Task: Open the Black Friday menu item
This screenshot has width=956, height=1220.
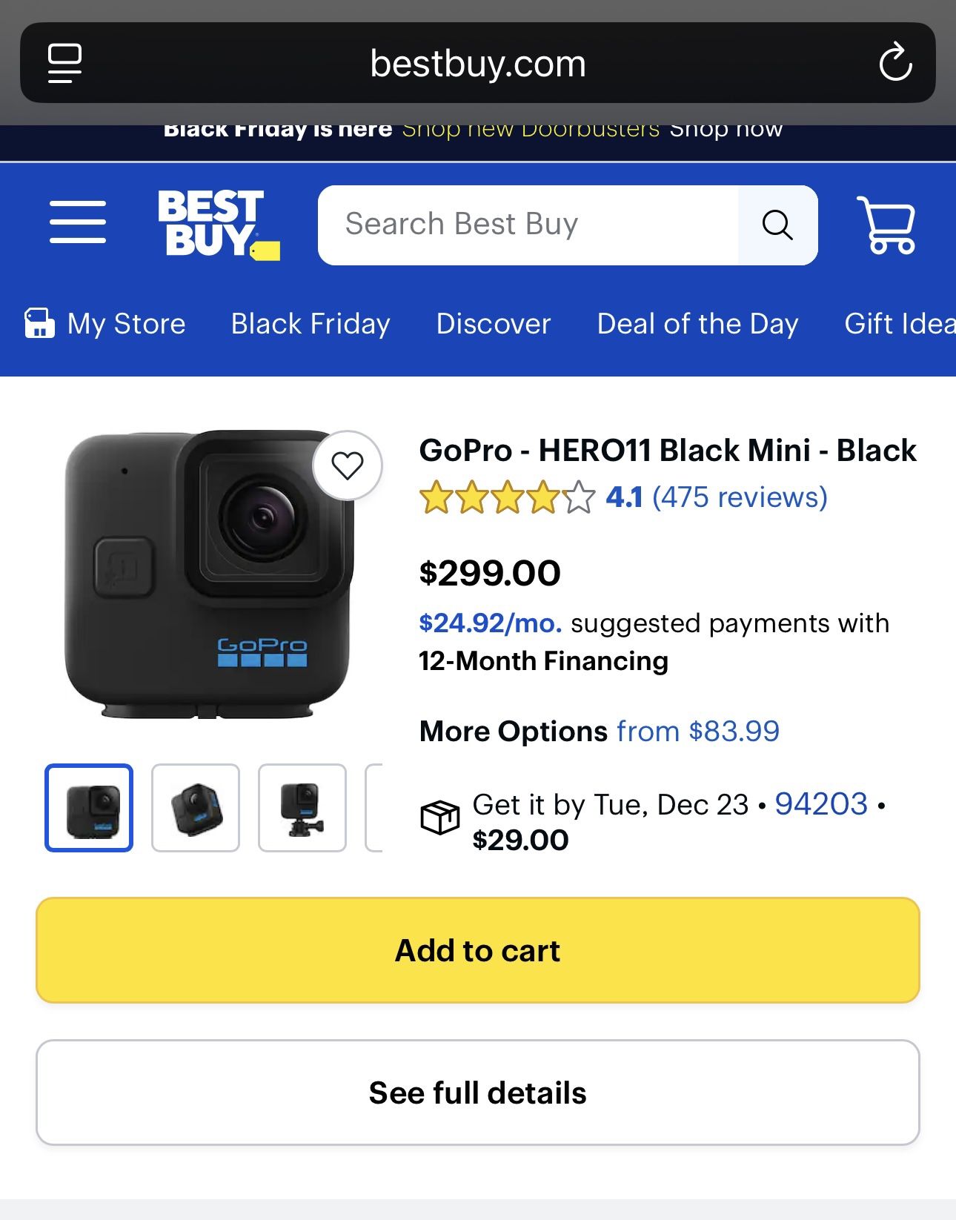Action: tap(310, 324)
